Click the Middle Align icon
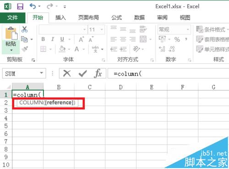229x169 pixels. (123, 29)
